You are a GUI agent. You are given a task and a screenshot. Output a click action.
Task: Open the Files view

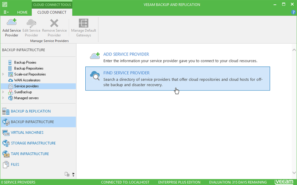15,165
